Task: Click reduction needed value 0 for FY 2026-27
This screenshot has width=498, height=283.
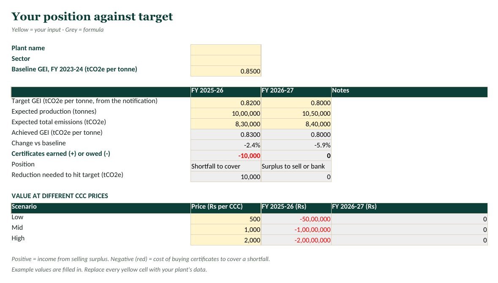Action: tap(296, 176)
